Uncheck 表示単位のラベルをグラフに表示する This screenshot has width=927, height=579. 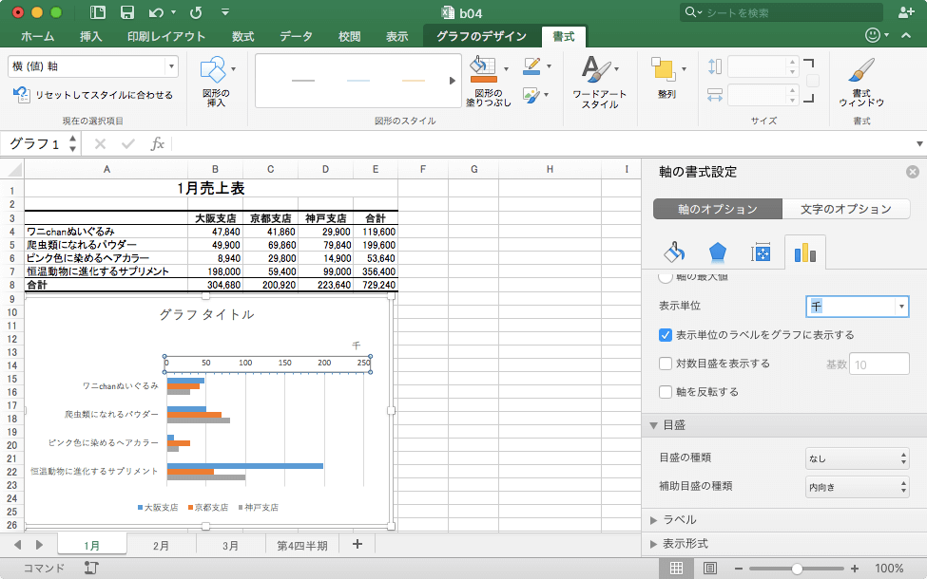666,335
